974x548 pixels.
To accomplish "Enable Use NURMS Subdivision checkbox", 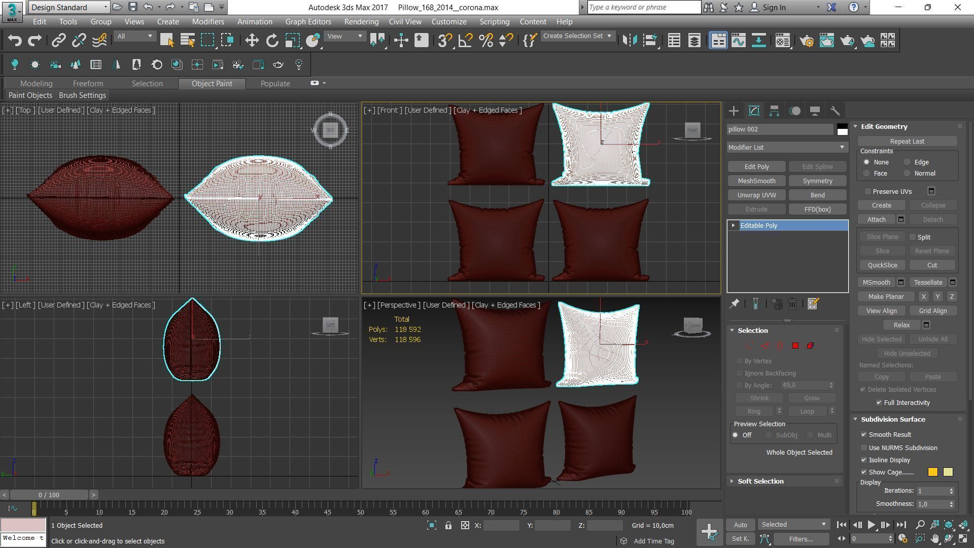I will [x=864, y=448].
